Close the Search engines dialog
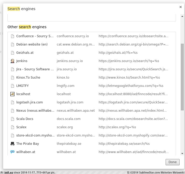 180,7
